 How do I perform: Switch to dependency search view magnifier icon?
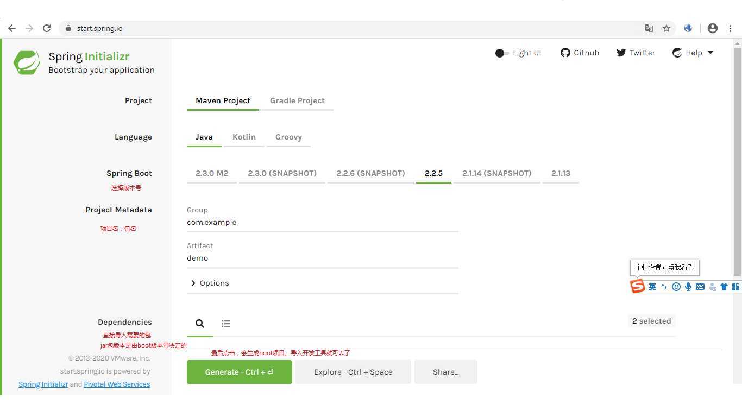(200, 324)
